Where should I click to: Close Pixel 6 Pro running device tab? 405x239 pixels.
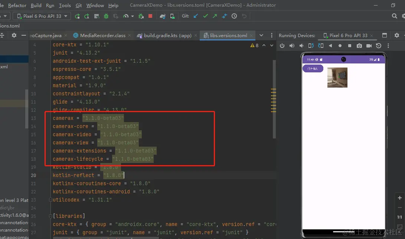pos(372,35)
